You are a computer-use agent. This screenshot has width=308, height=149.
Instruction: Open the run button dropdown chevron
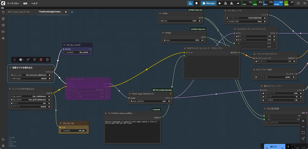pos(282,148)
